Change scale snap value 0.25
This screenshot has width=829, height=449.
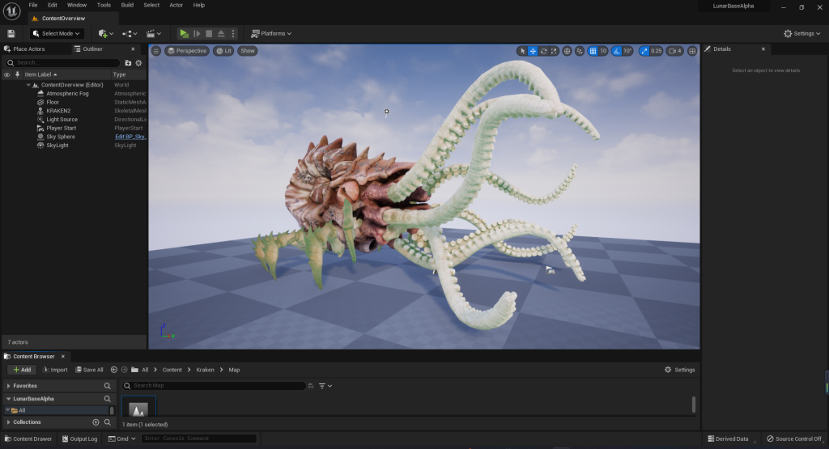656,51
